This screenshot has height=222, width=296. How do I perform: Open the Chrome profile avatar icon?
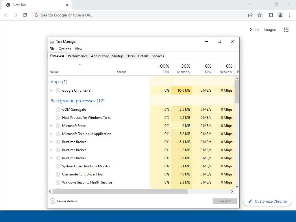(280, 15)
